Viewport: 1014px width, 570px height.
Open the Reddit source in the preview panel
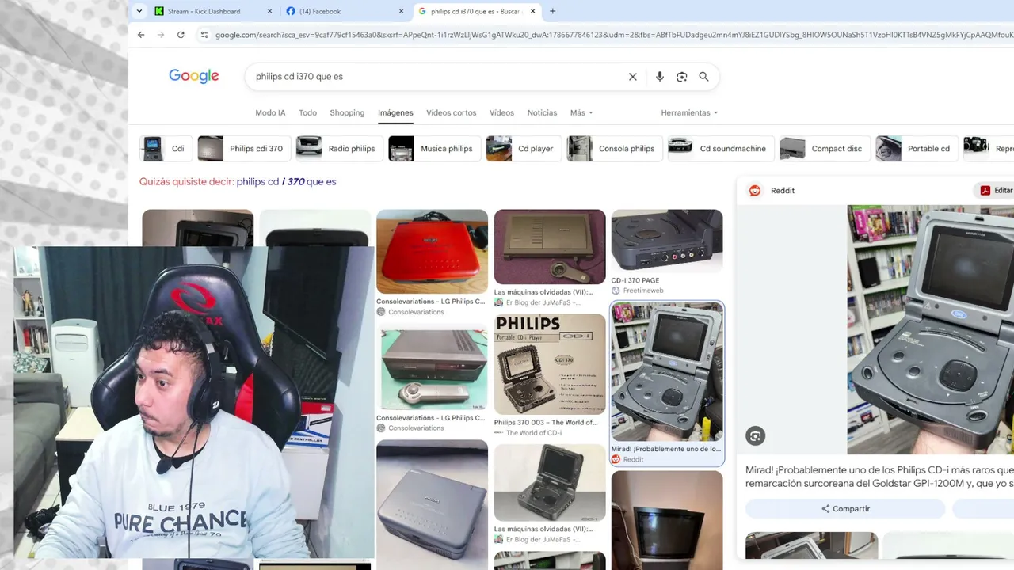point(782,191)
